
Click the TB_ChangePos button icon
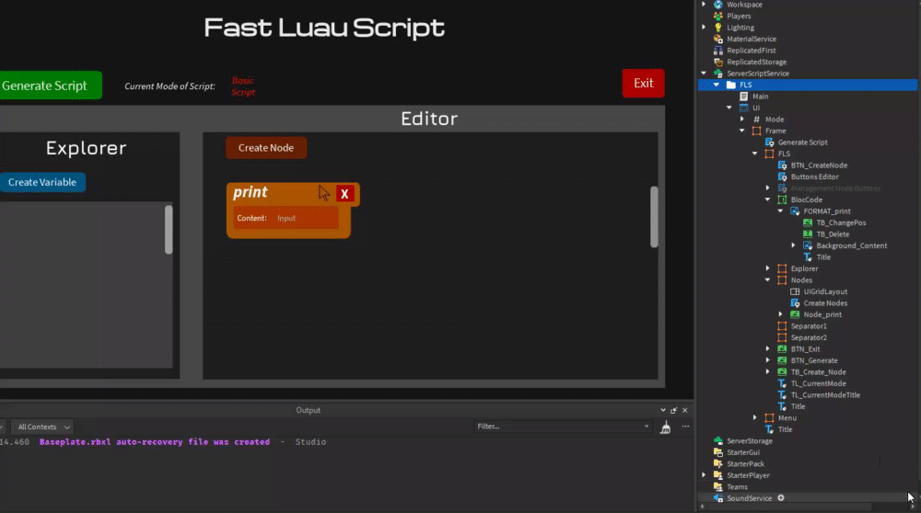808,222
